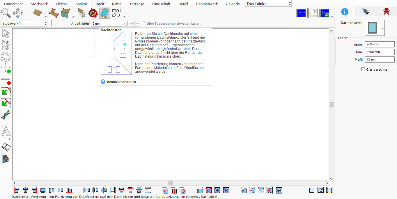Switch to the pen nib appearance tab

pyautogui.click(x=365, y=12)
